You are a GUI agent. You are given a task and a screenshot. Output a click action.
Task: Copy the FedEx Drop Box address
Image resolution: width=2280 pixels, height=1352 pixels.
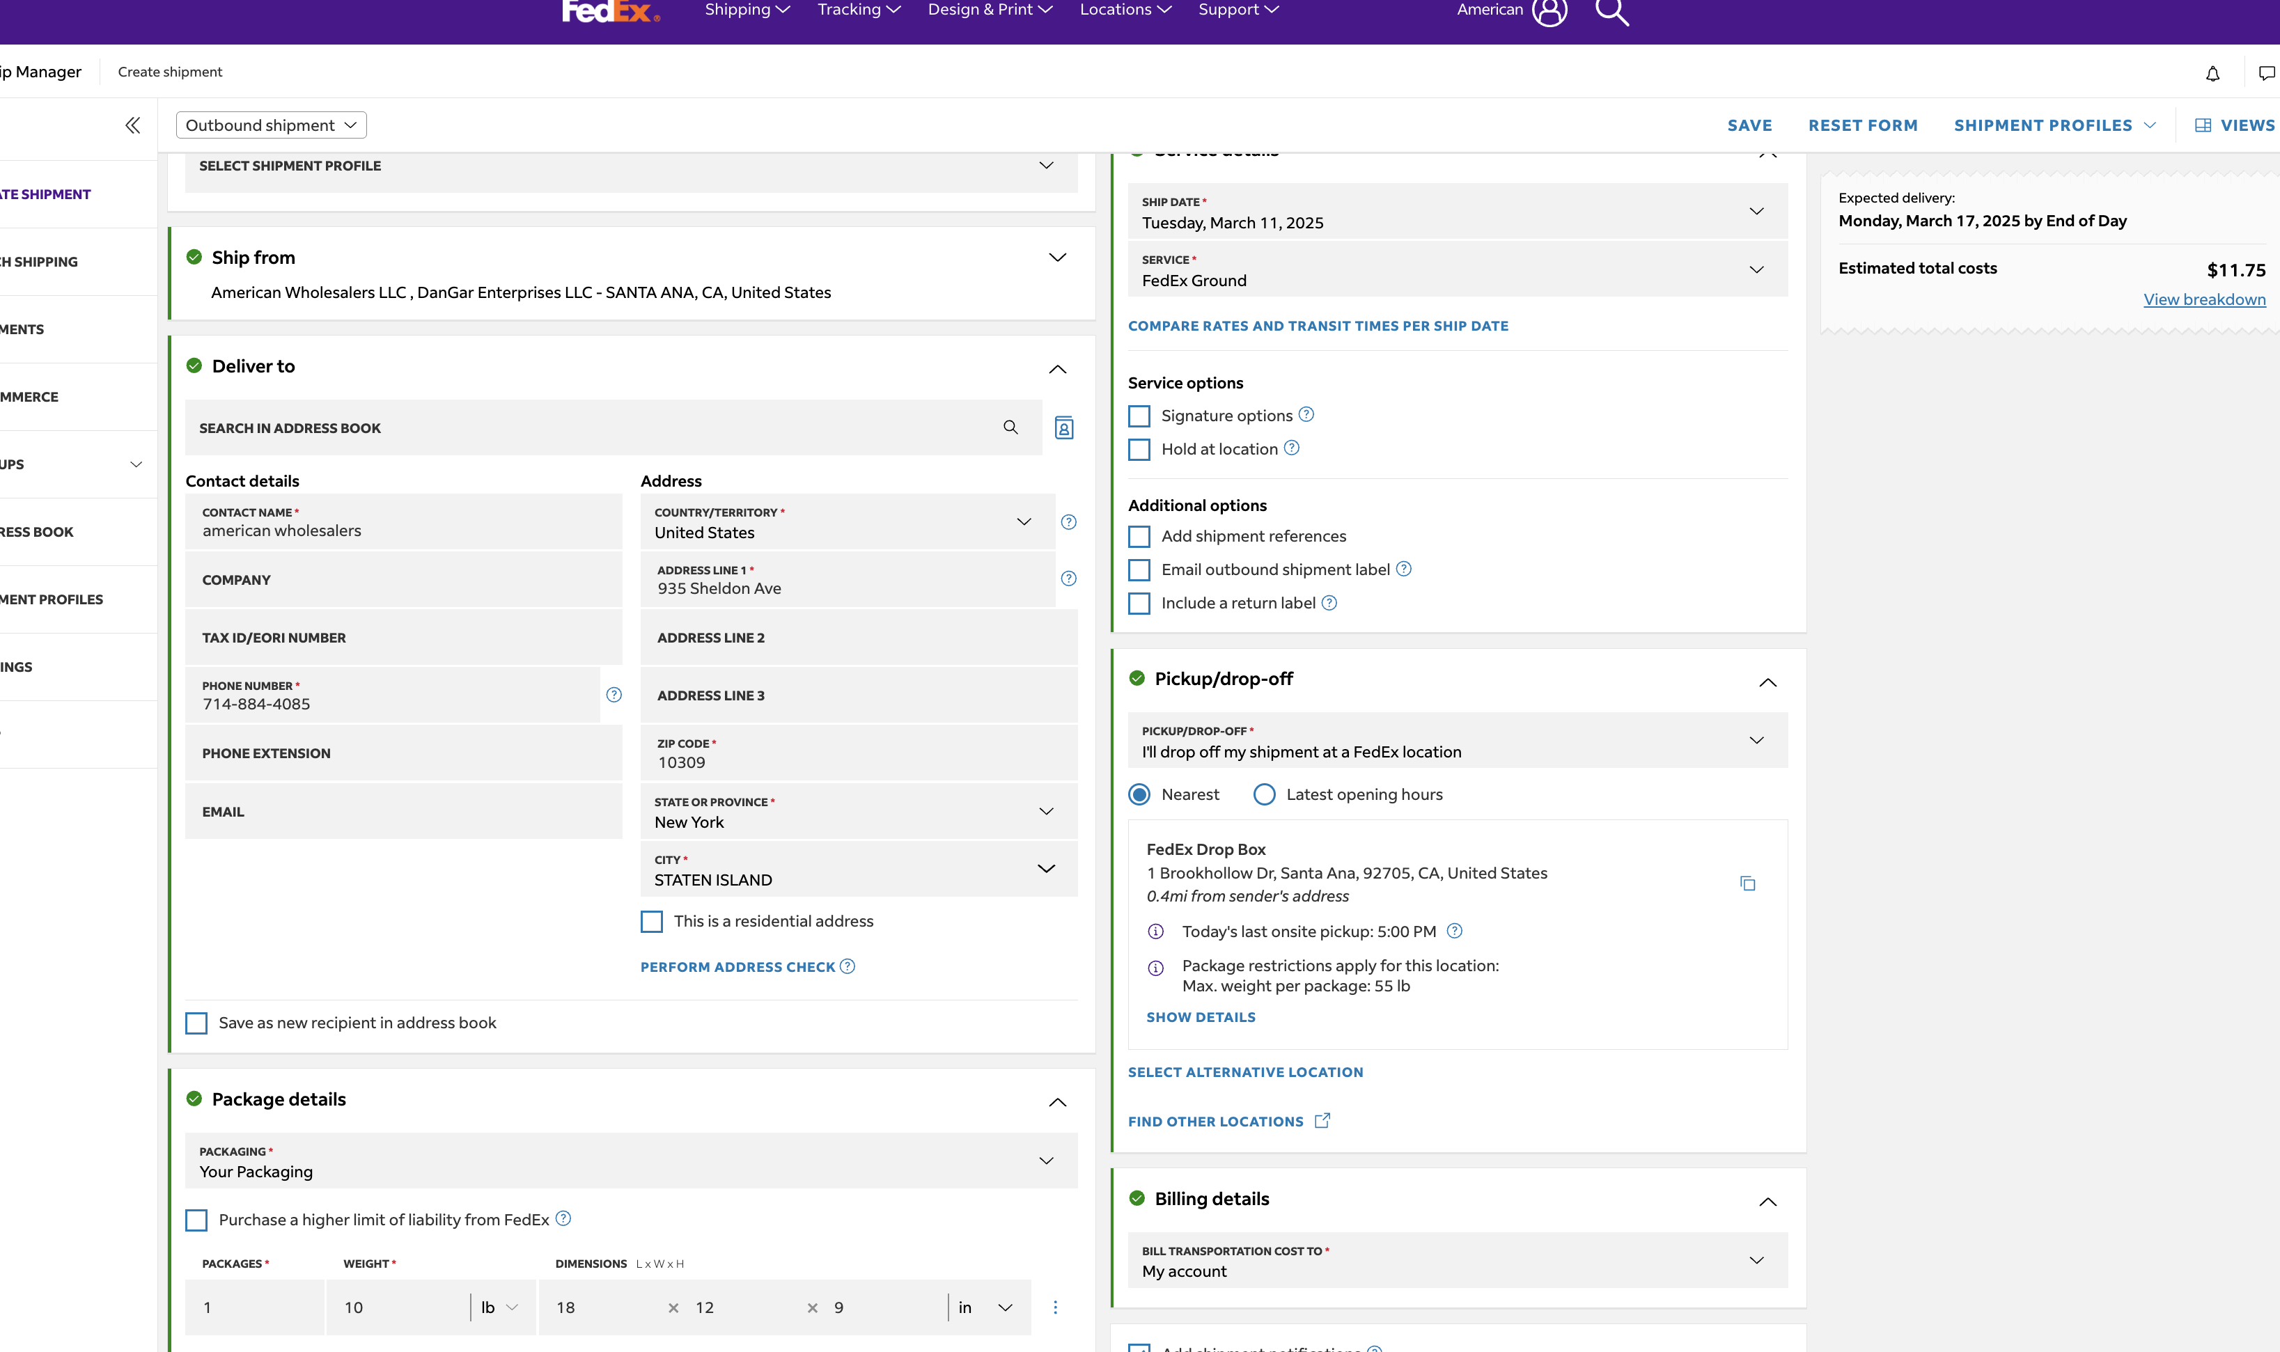[x=1747, y=883]
